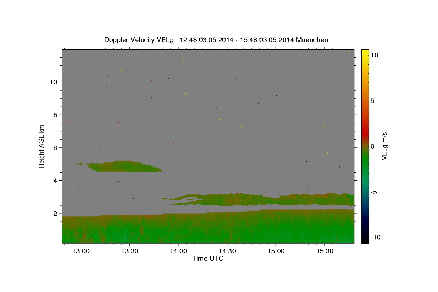The height and width of the screenshot is (292, 438).
Task: Click the 14:30 time tick label
Action: click(227, 251)
